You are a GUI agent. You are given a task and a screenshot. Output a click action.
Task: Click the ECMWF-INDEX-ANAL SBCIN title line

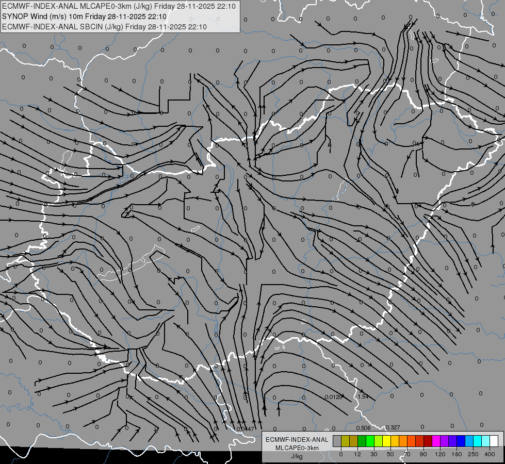[x=104, y=27]
